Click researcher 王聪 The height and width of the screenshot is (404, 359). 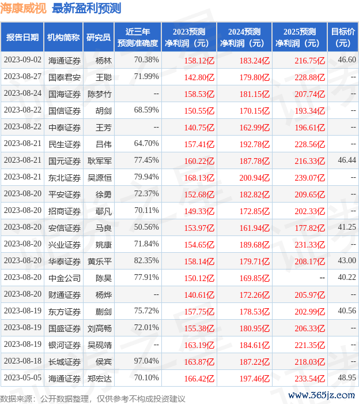(104, 77)
